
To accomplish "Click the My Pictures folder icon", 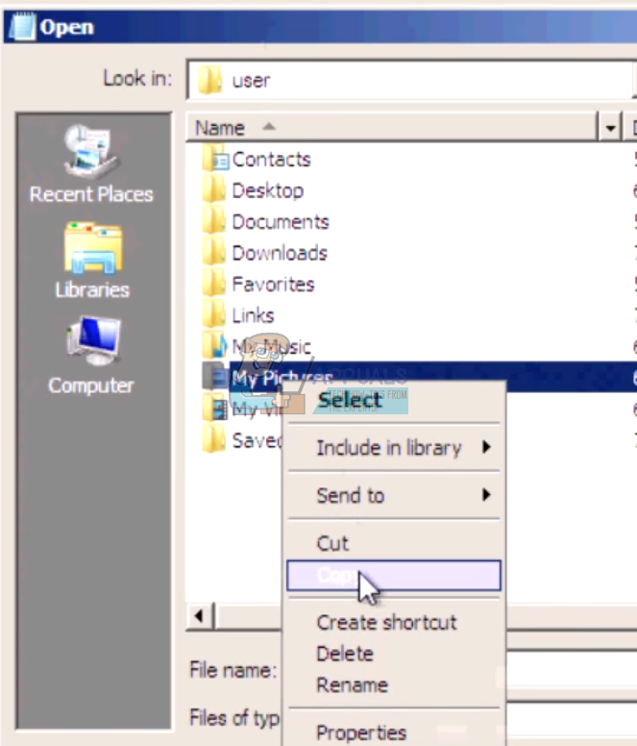I will [x=214, y=377].
